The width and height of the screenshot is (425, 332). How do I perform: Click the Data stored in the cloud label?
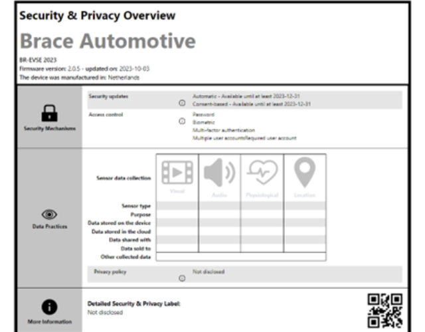[x=121, y=232]
